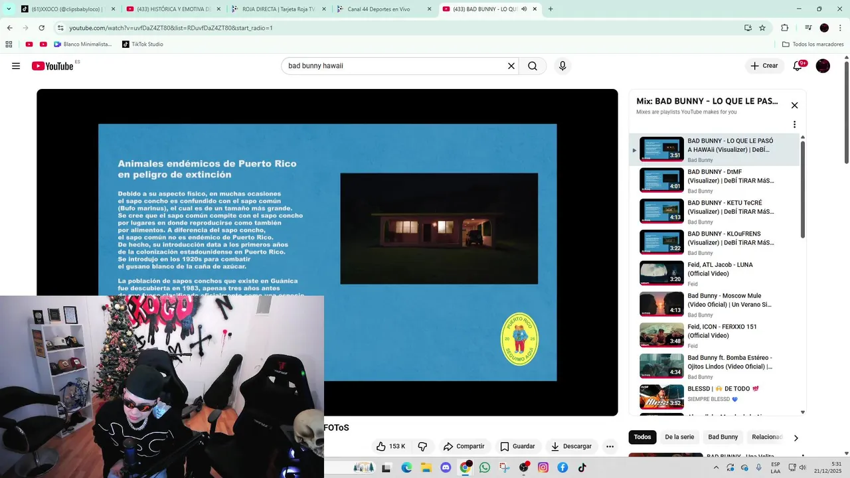Start voice search with microphone
The height and width of the screenshot is (478, 850).
(x=562, y=66)
